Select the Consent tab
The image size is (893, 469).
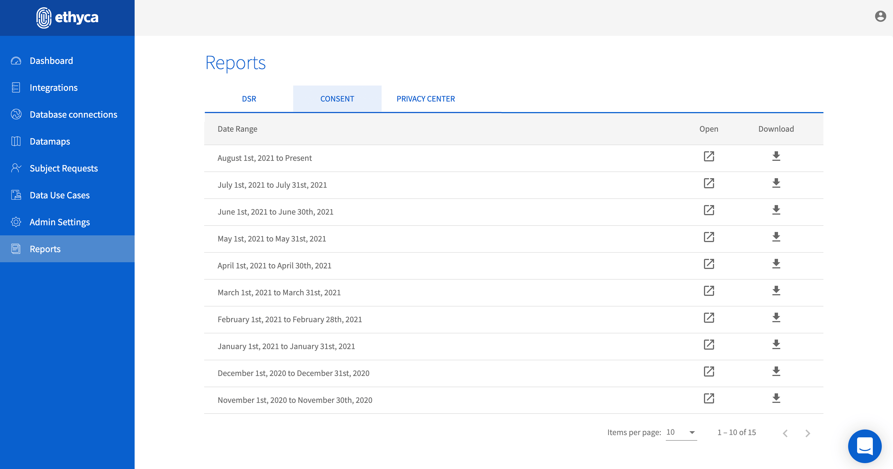tap(337, 99)
